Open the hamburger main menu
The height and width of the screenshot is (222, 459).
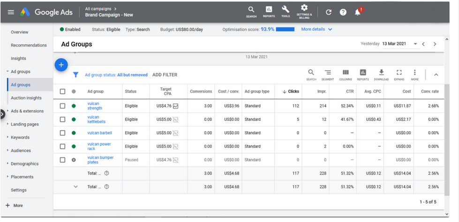pos(11,12)
